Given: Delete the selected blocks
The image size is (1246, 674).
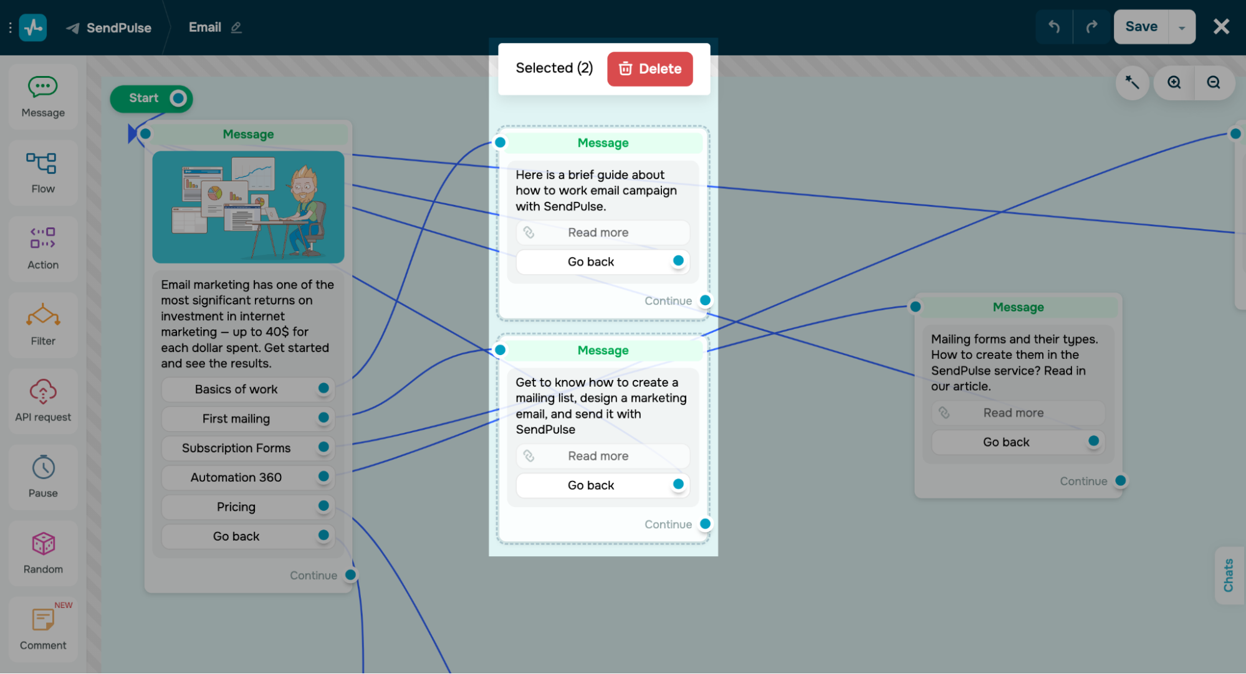Looking at the screenshot, I should pyautogui.click(x=649, y=69).
